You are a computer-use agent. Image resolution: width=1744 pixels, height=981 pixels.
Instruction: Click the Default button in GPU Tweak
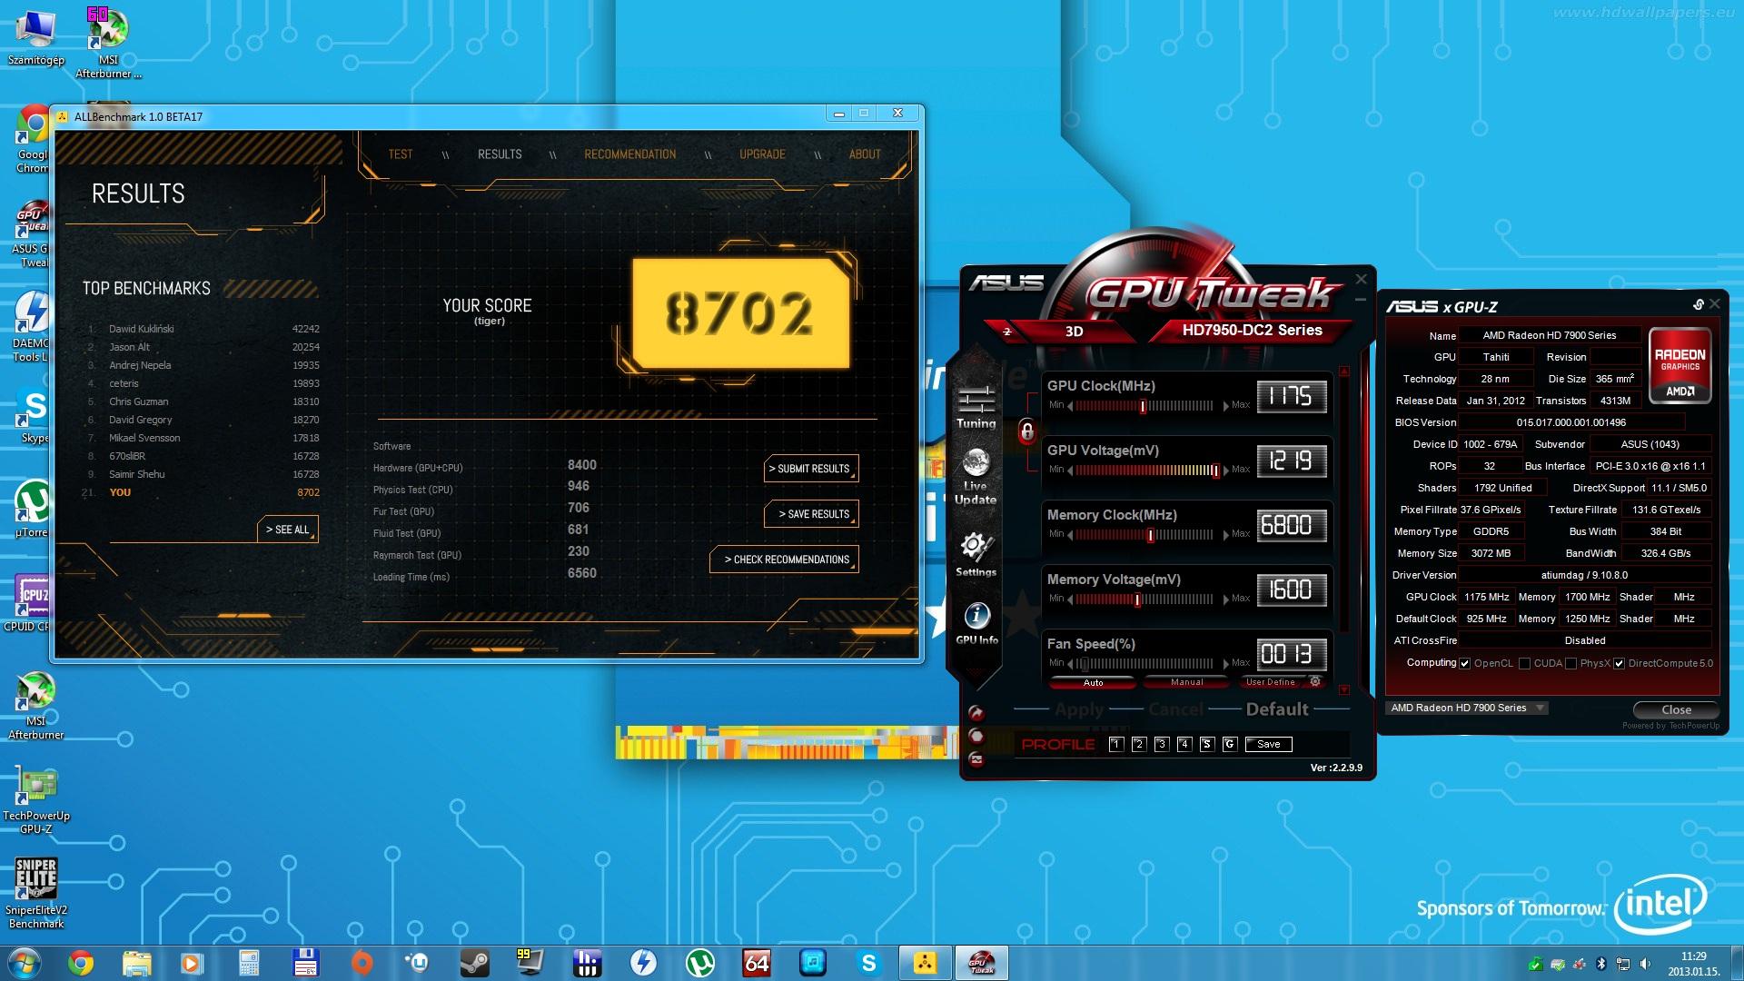pos(1276,709)
